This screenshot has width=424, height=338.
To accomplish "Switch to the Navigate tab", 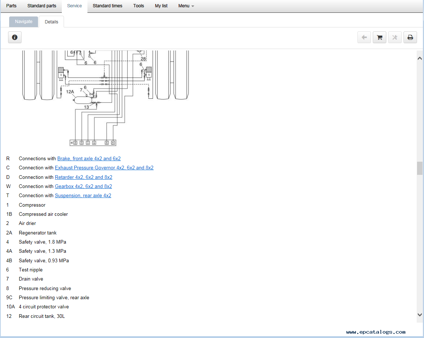I will pos(24,22).
